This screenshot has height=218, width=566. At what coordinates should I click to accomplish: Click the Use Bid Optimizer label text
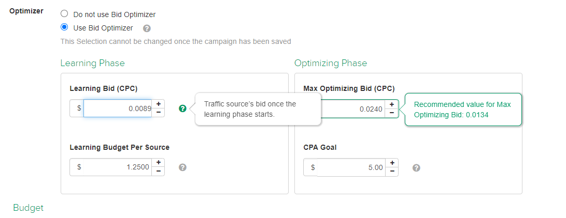[103, 28]
